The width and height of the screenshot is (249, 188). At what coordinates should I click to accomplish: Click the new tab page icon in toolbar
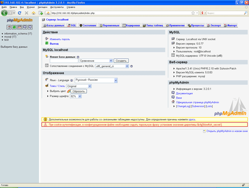[40, 13]
